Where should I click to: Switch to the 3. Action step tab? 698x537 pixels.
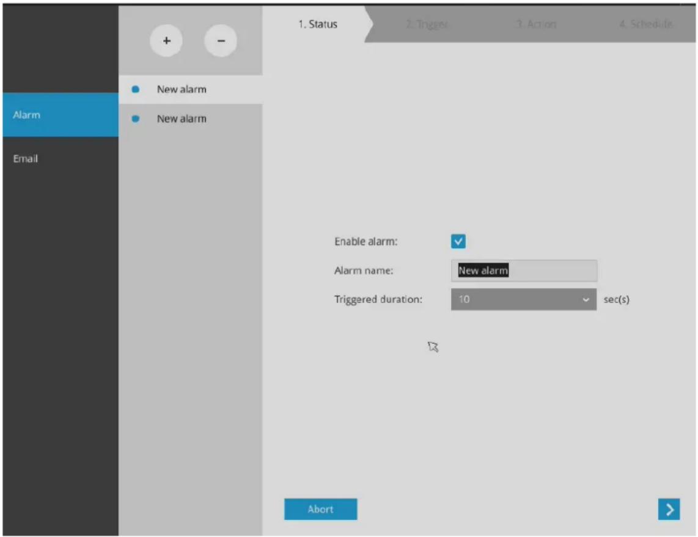(x=536, y=24)
